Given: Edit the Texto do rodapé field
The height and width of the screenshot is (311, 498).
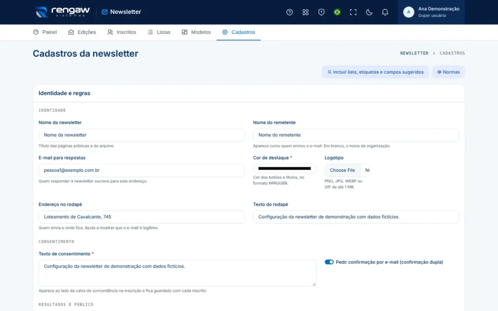Looking at the screenshot, I should 356,217.
